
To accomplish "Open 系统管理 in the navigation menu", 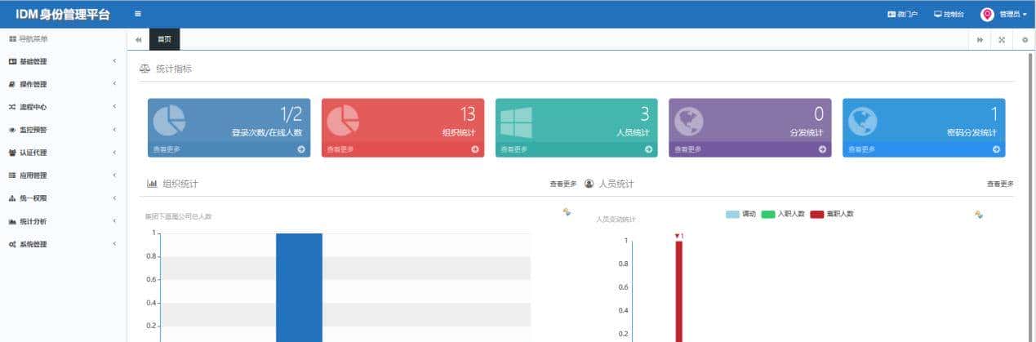I will [63, 244].
